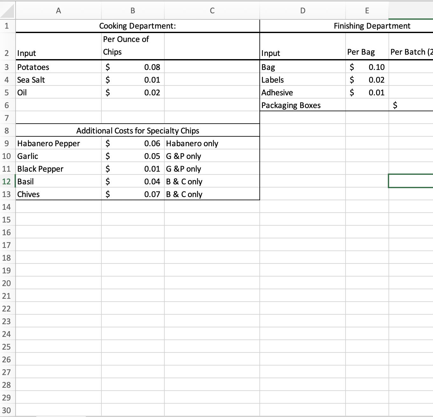
Task: Click the Garlic cost cell showing 0.05
Action: (133, 156)
